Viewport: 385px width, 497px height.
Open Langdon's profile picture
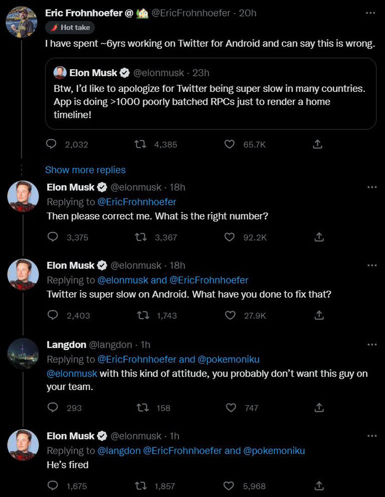click(x=23, y=353)
